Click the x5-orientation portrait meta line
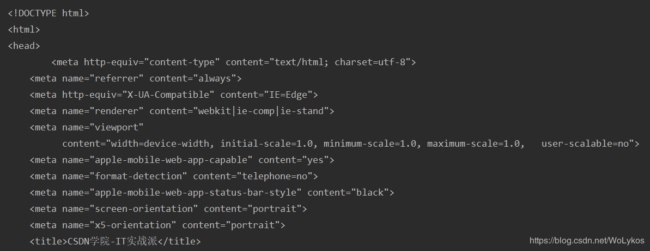This screenshot has height=251, width=650. (157, 225)
